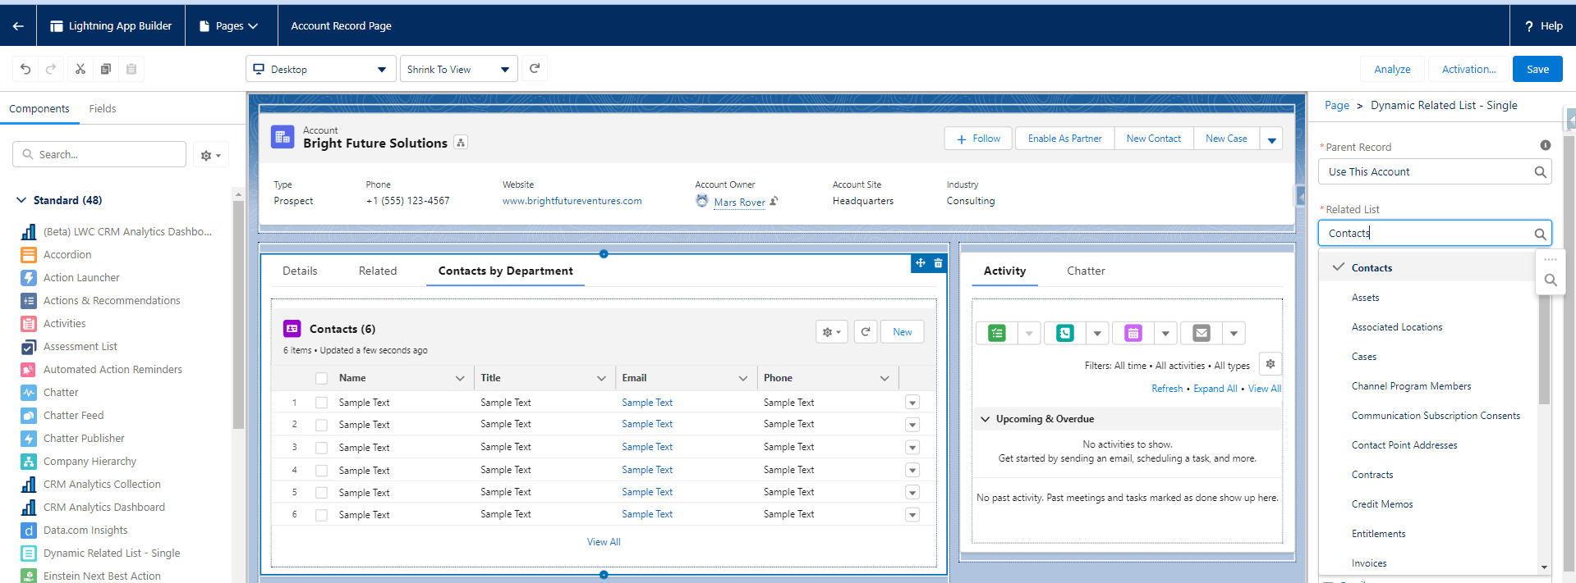Change owner icon next to Mars Rover
Image resolution: width=1576 pixels, height=583 pixels.
774,201
